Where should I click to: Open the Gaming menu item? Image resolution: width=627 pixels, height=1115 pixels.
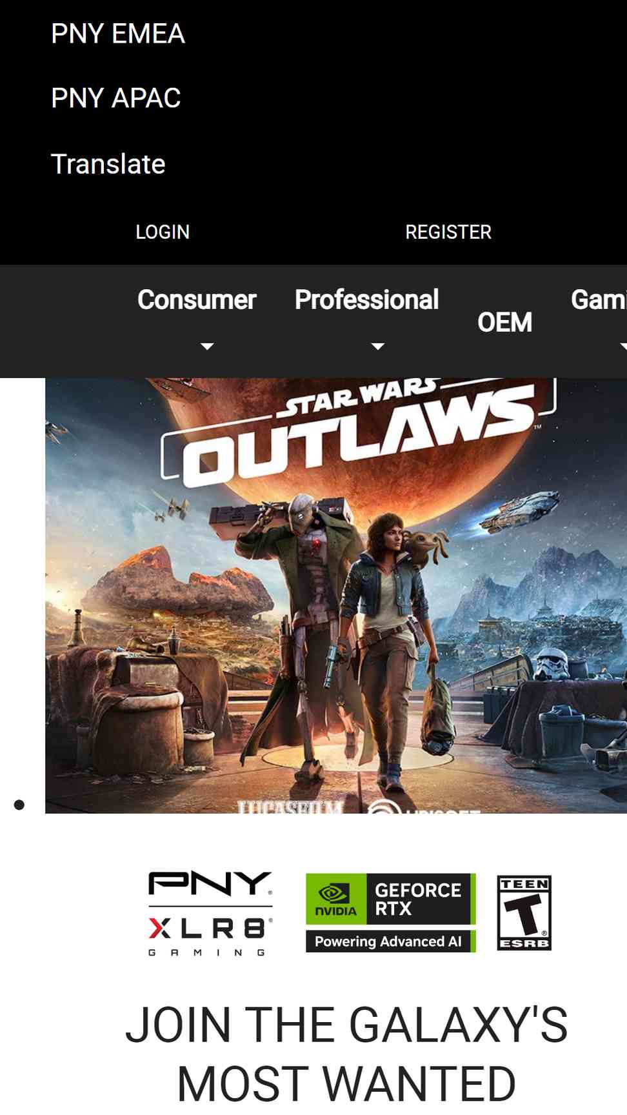click(599, 300)
